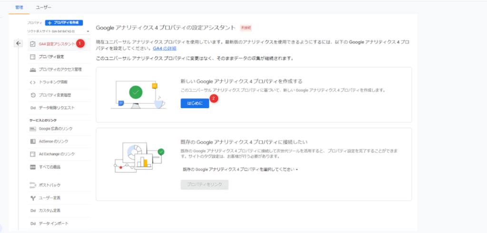This screenshot has width=487, height=233.
Task: Click the はじめに button
Action: tap(195, 103)
